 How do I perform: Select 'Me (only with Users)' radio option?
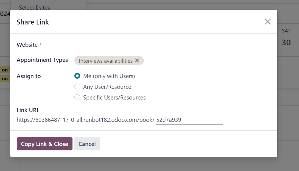point(77,76)
